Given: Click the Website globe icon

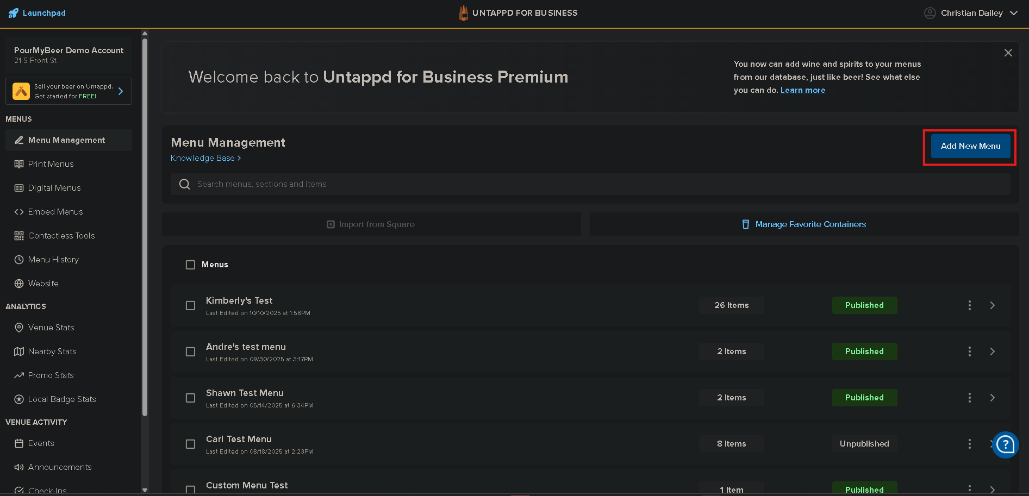Looking at the screenshot, I should coord(19,284).
